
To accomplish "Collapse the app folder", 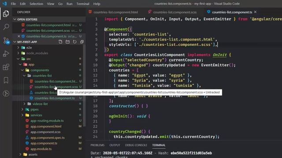I will coord(20,65).
